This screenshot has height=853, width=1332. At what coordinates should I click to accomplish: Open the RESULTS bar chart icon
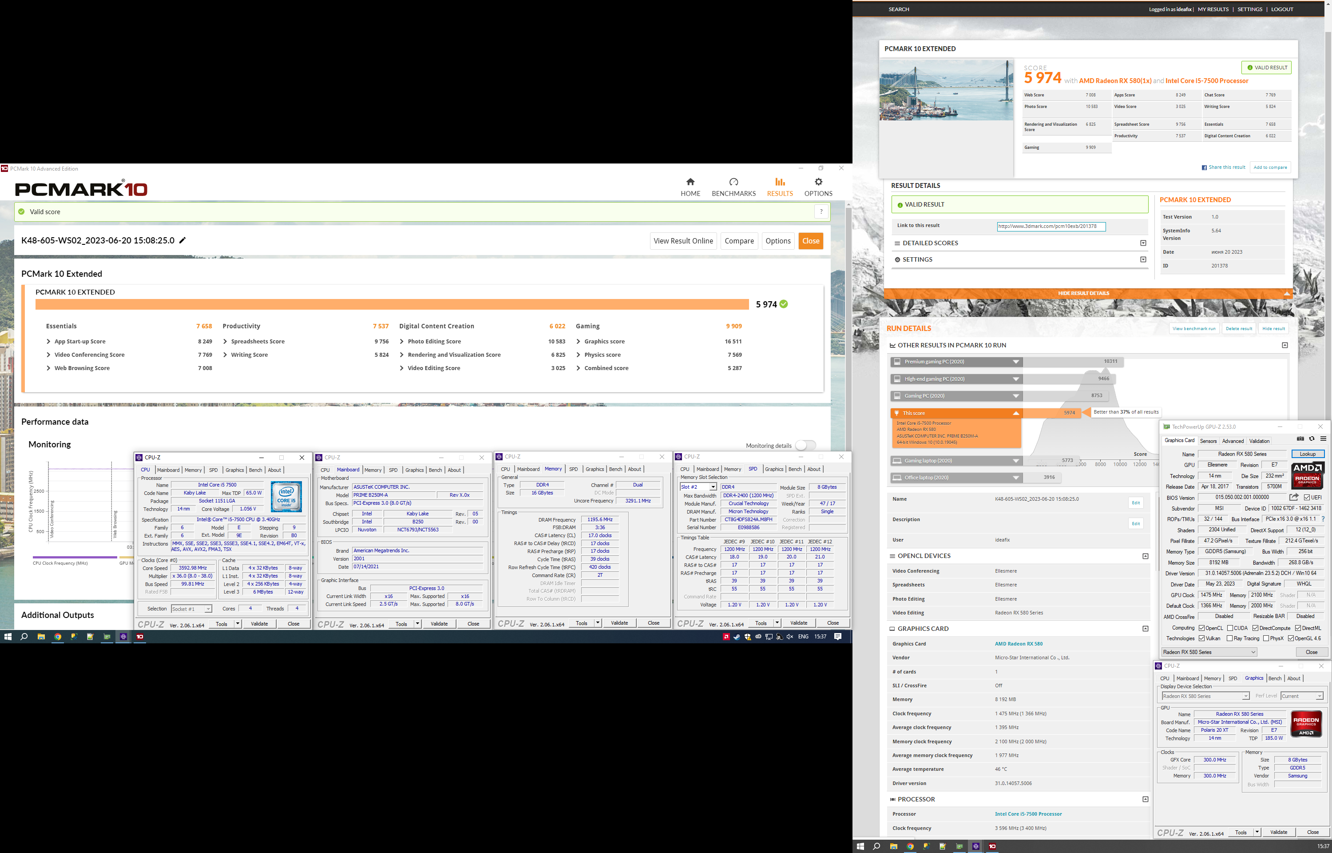click(x=780, y=182)
